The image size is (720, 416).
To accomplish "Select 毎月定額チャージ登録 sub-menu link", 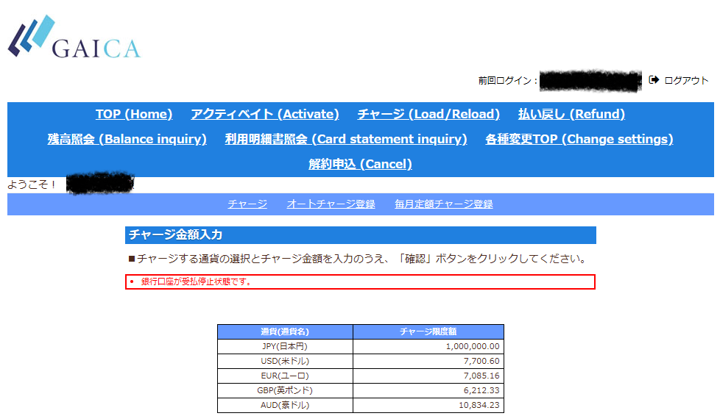I will click(x=444, y=204).
